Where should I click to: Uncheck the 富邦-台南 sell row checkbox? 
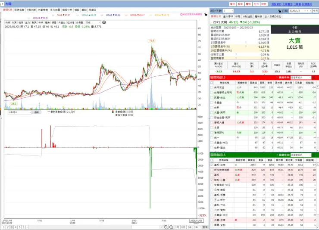212,165
